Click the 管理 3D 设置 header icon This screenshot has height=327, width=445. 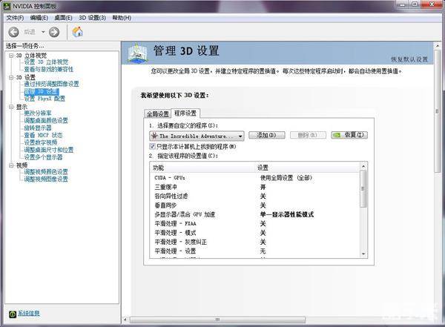(137, 53)
